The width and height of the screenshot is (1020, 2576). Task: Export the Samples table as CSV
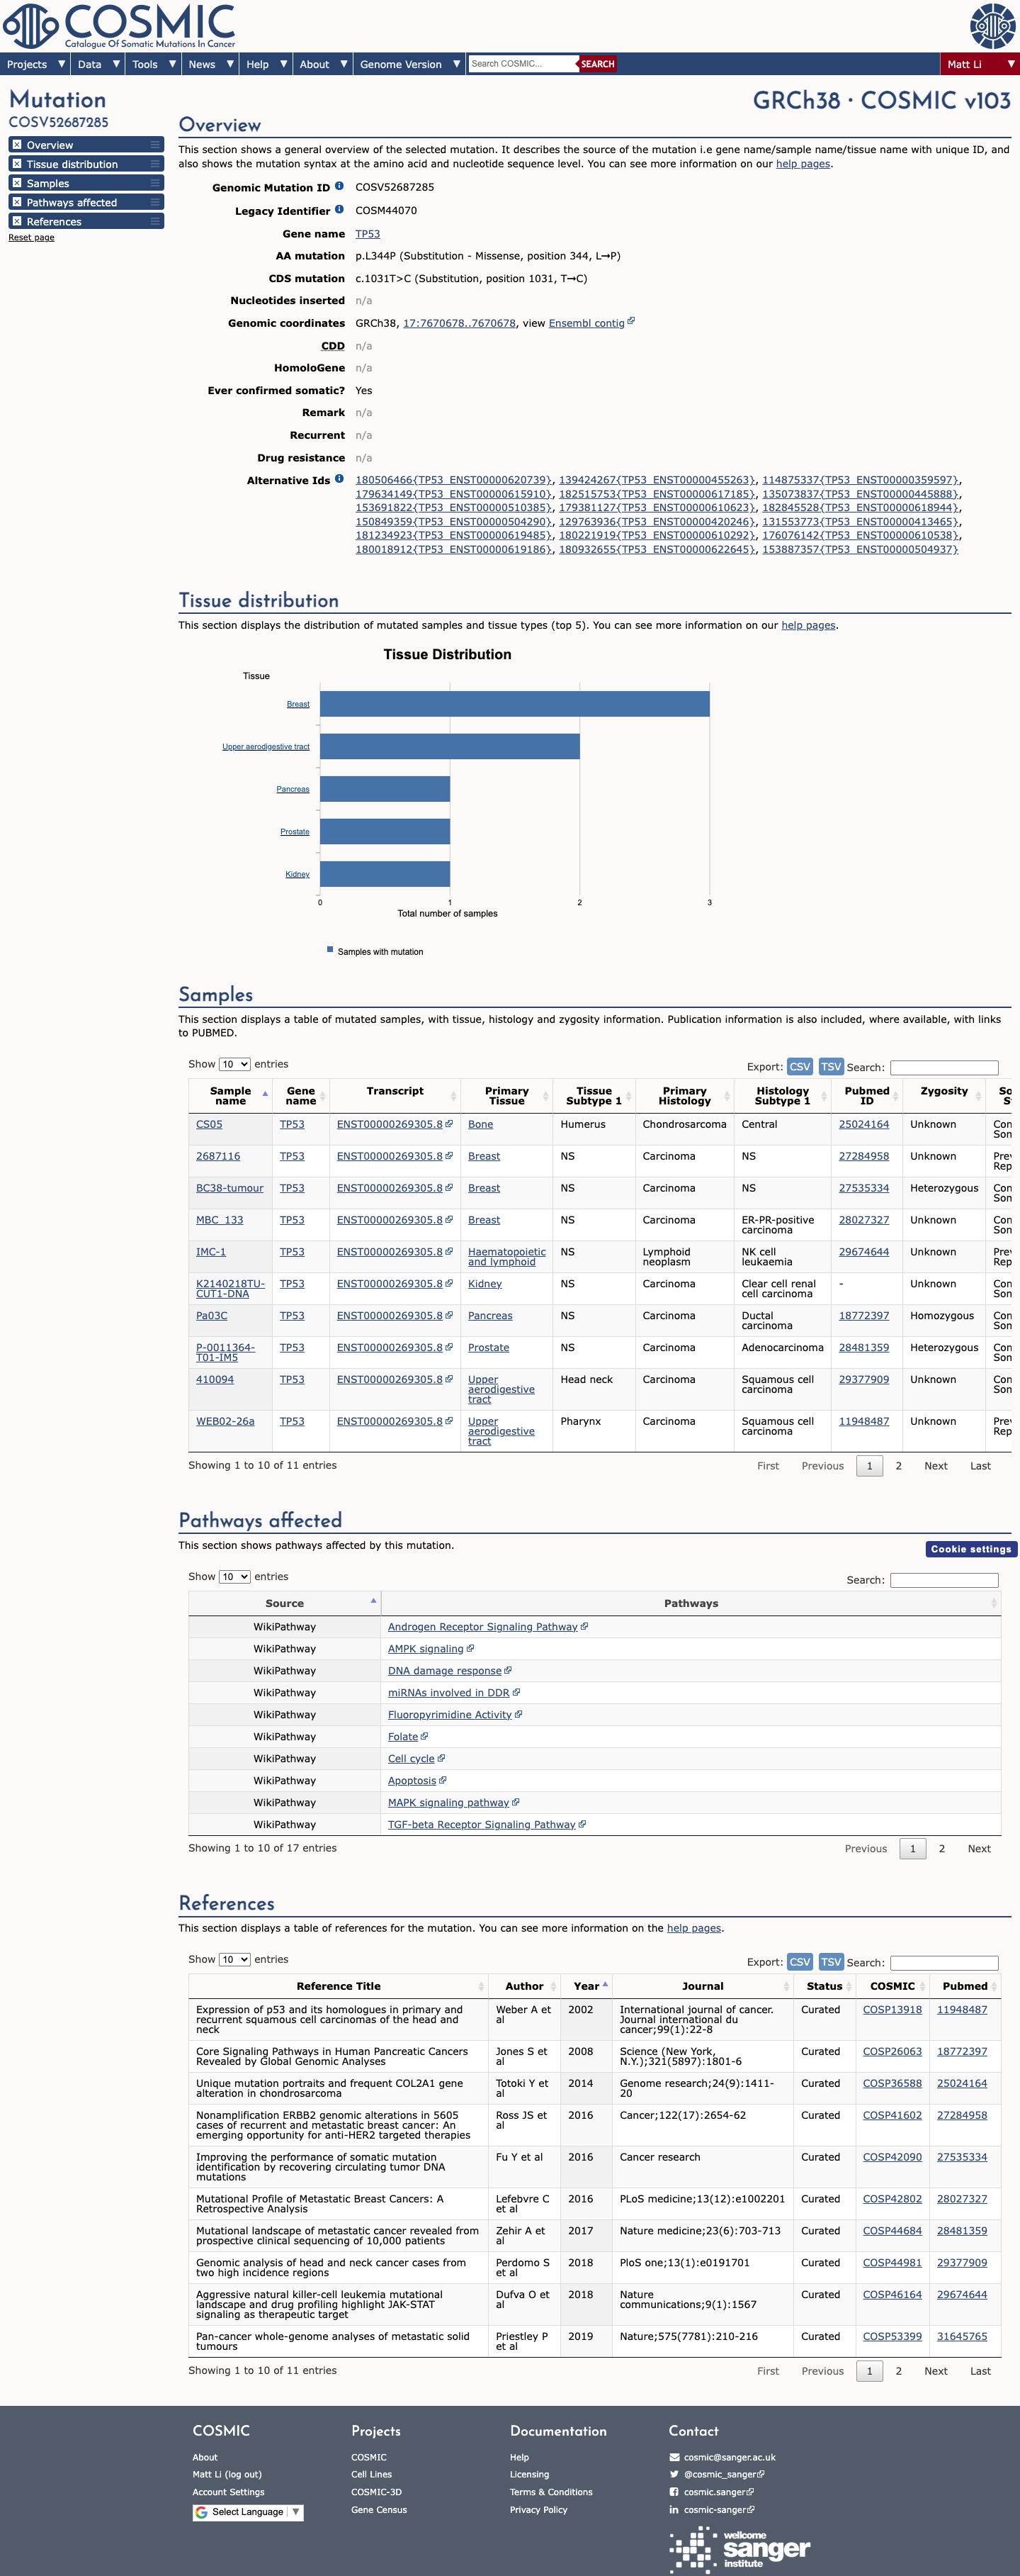pyautogui.click(x=799, y=1066)
